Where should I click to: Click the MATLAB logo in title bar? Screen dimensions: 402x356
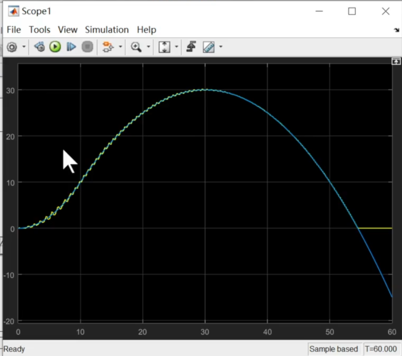14,11
